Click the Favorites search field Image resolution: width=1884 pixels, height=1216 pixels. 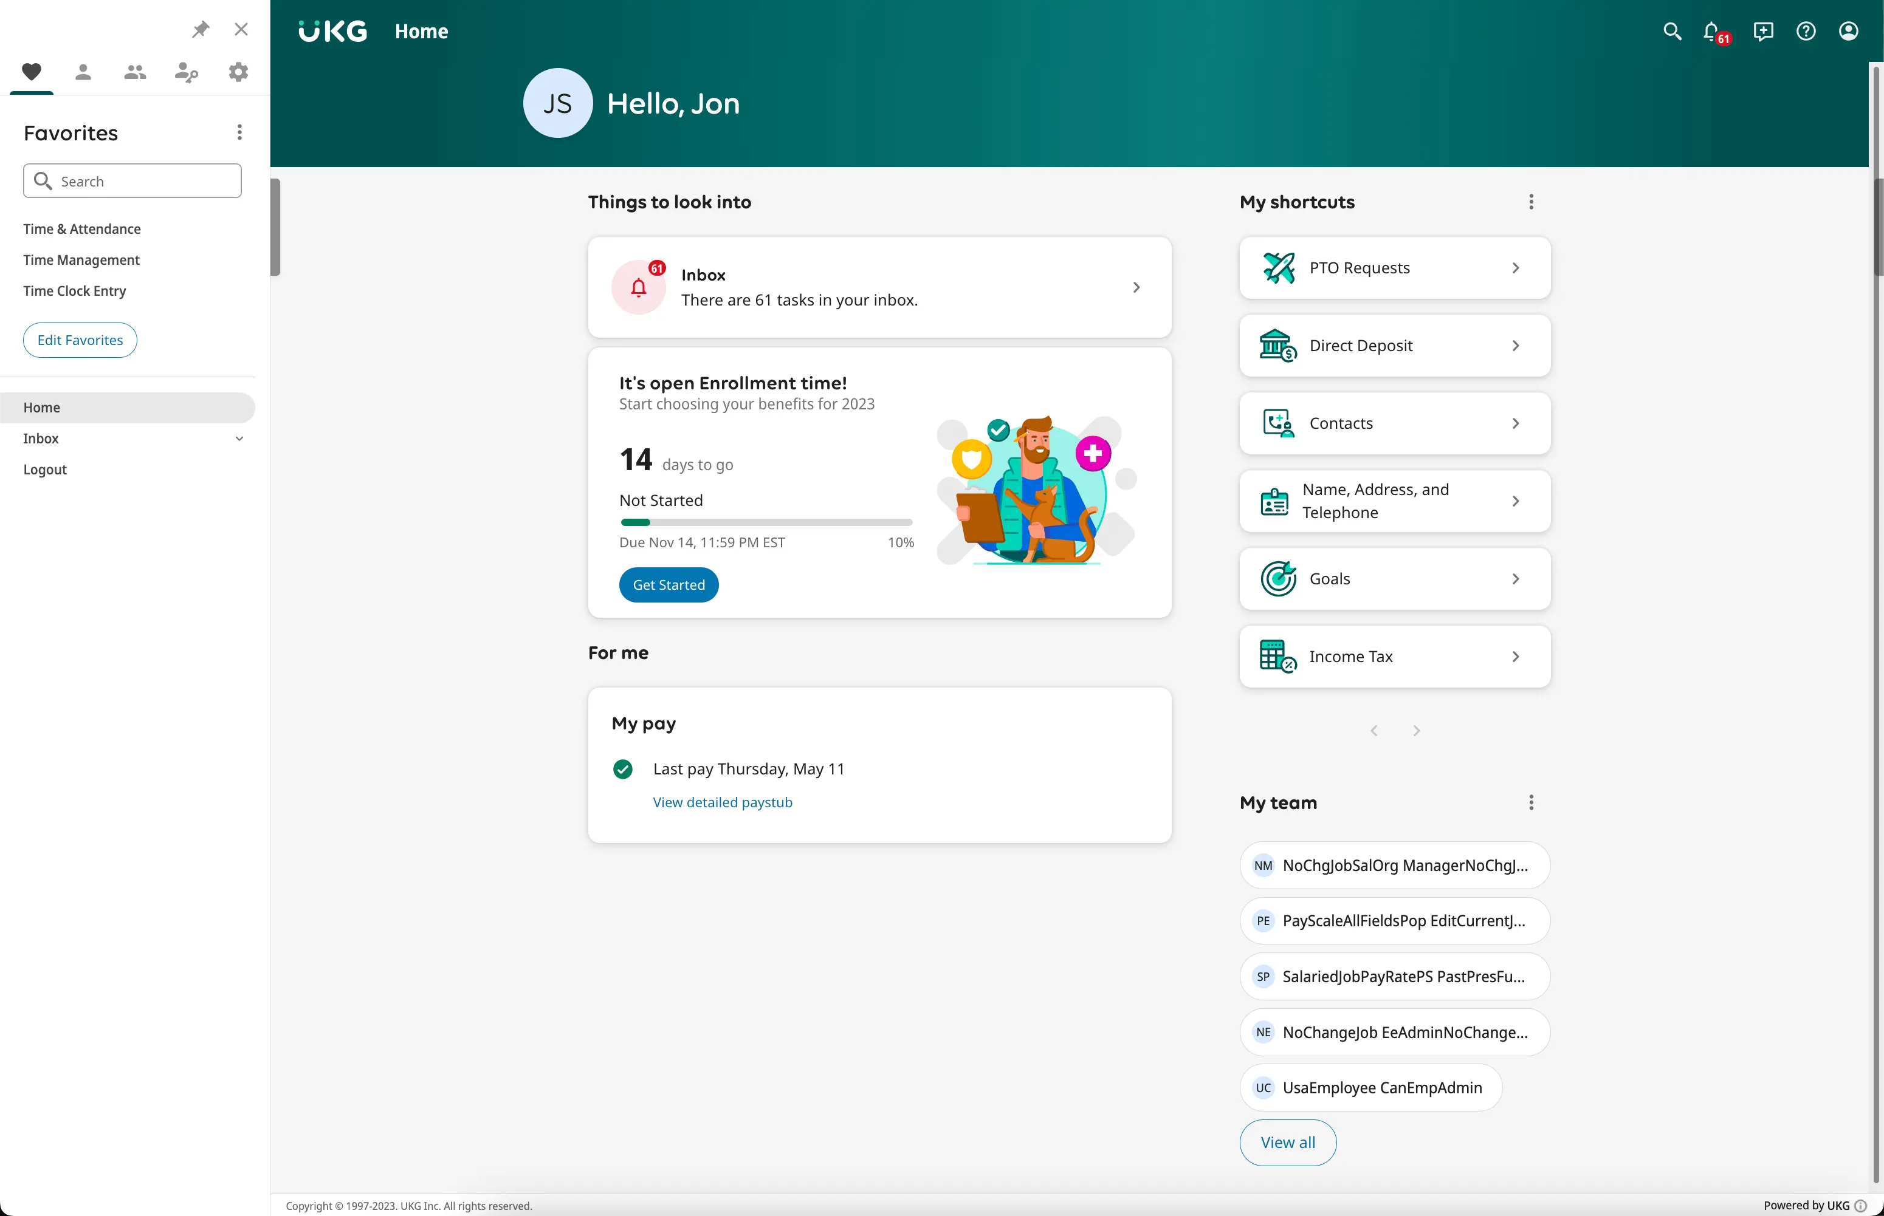click(x=132, y=181)
